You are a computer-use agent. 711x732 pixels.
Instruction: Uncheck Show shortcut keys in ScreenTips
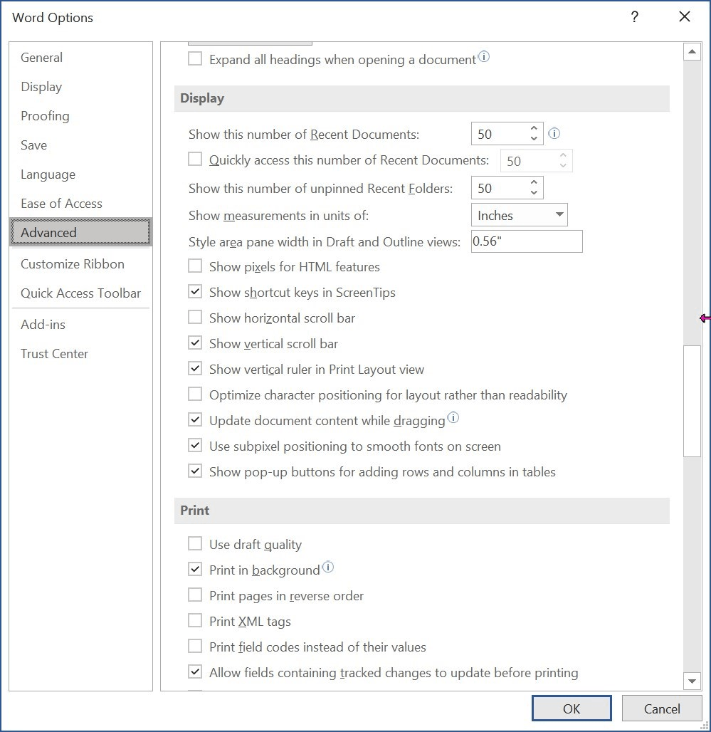tap(195, 292)
